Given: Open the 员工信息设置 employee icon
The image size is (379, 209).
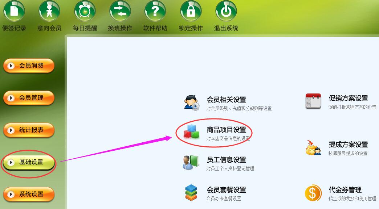Looking at the screenshot, I should 191,162.
